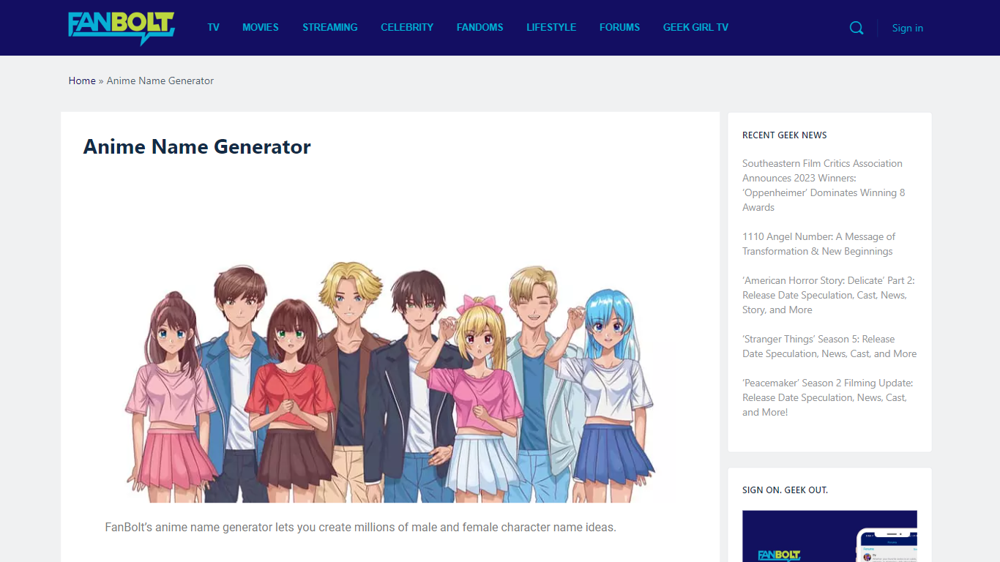The image size is (1000, 562).
Task: Open the FORUMS section
Action: pyautogui.click(x=619, y=27)
